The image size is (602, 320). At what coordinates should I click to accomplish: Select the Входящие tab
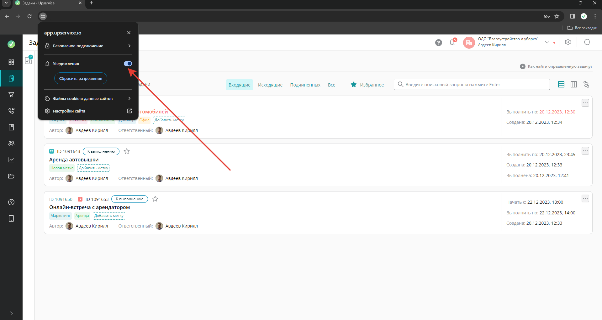tap(240, 85)
